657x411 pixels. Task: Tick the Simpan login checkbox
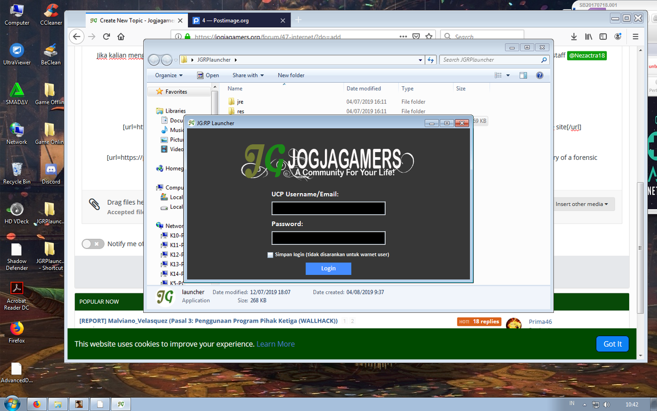click(x=270, y=255)
